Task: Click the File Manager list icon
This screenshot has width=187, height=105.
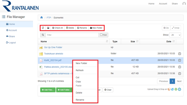Action: (4, 17)
